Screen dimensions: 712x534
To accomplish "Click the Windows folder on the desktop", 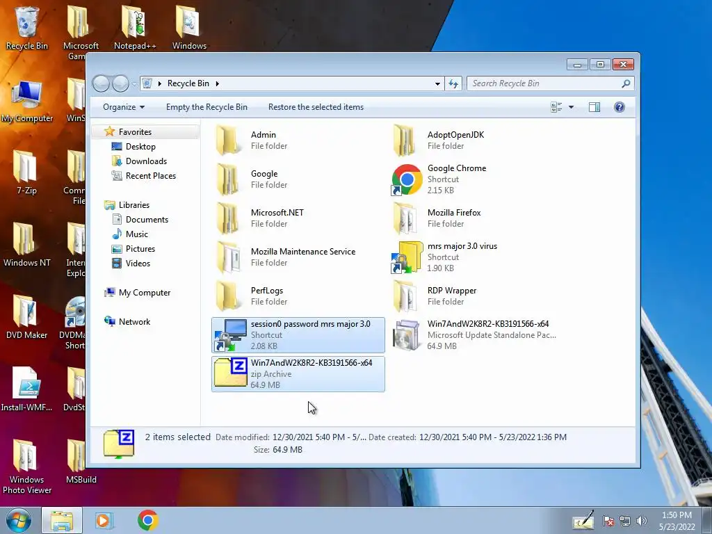I will (x=189, y=27).
